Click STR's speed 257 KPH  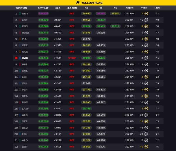click(x=130, y=121)
